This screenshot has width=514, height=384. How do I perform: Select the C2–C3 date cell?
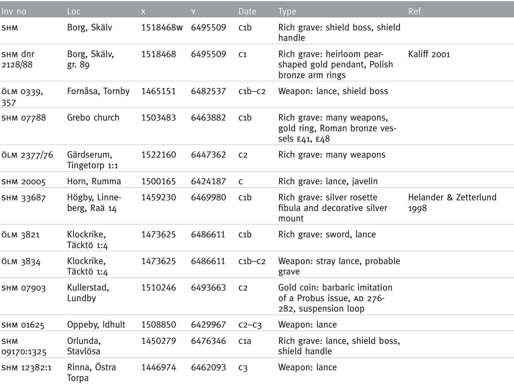click(250, 325)
